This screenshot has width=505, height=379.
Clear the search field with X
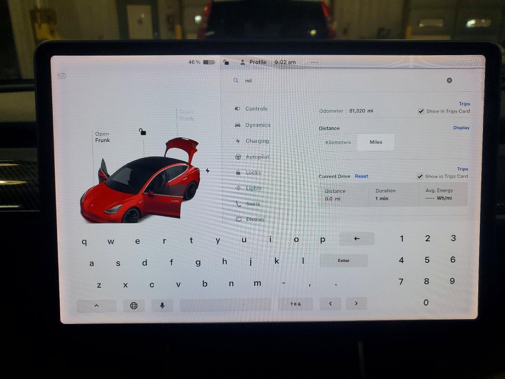449,81
